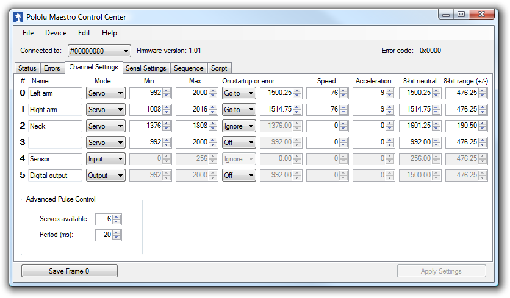This screenshot has width=510, height=298.
Task: Open startup action dropdown for Digital output
Action: 239,176
